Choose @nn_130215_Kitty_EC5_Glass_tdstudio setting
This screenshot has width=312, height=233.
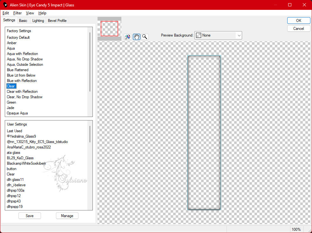coord(37,141)
